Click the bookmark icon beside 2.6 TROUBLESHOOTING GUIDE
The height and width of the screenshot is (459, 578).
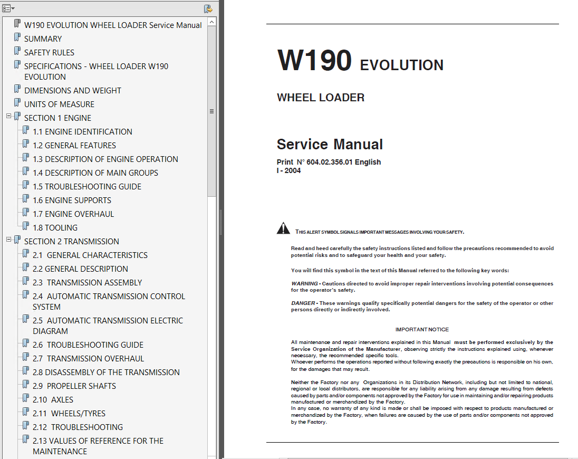pos(26,343)
